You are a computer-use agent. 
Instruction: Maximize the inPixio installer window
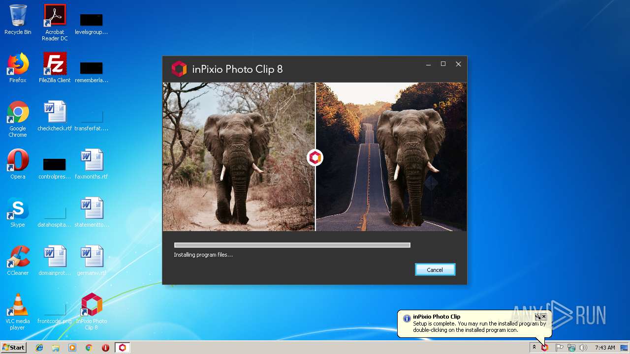(x=443, y=64)
